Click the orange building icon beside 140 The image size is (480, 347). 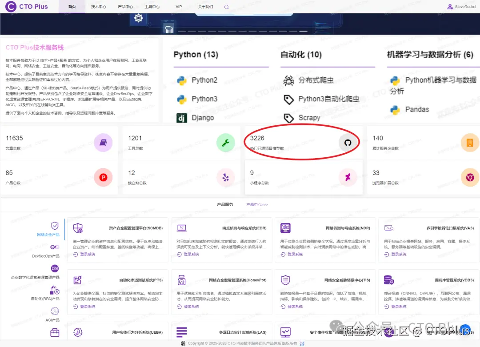point(470,143)
